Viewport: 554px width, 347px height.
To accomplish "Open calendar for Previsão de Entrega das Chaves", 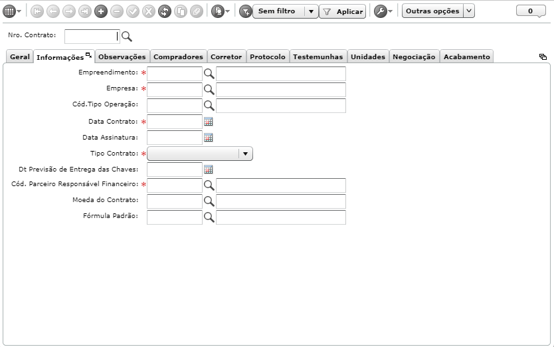I will tap(209, 170).
